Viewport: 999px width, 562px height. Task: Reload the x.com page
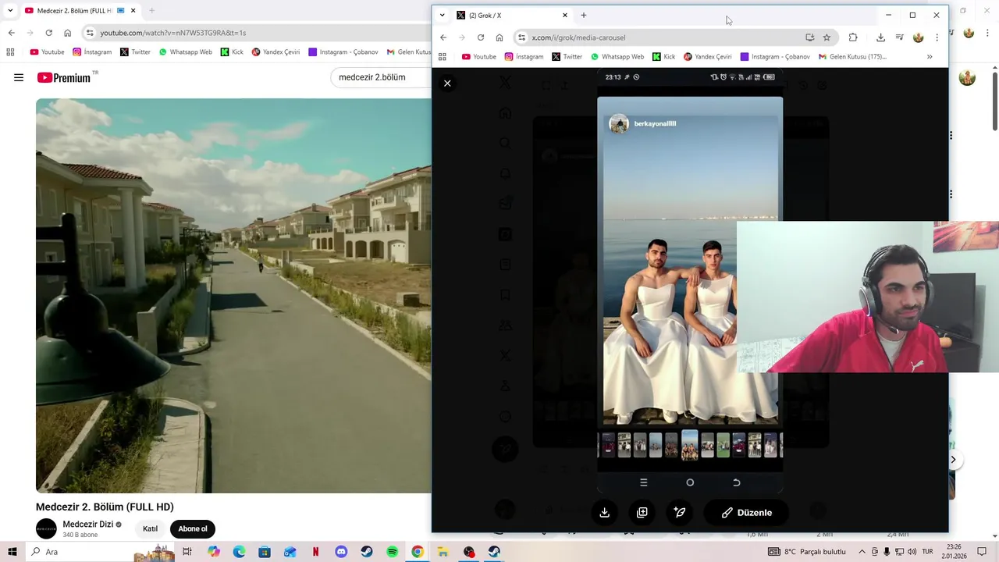pyautogui.click(x=481, y=37)
